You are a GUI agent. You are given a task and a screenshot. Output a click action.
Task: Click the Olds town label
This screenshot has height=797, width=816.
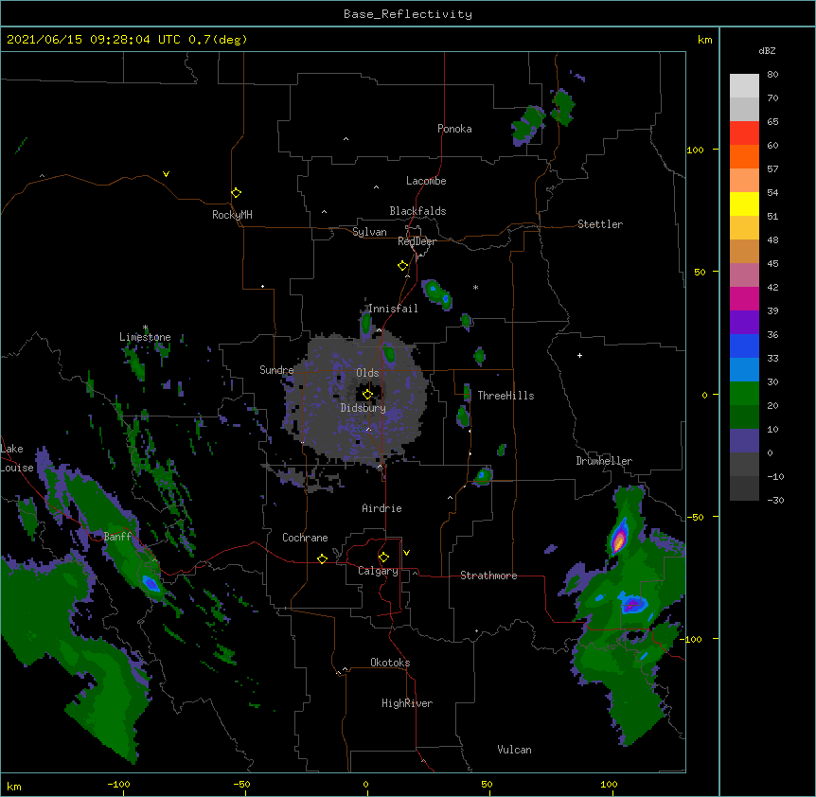pos(367,373)
